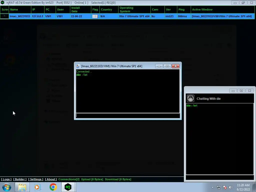Click the njRAT taskbar icon
The height and width of the screenshot is (192, 256).
tap(68, 187)
